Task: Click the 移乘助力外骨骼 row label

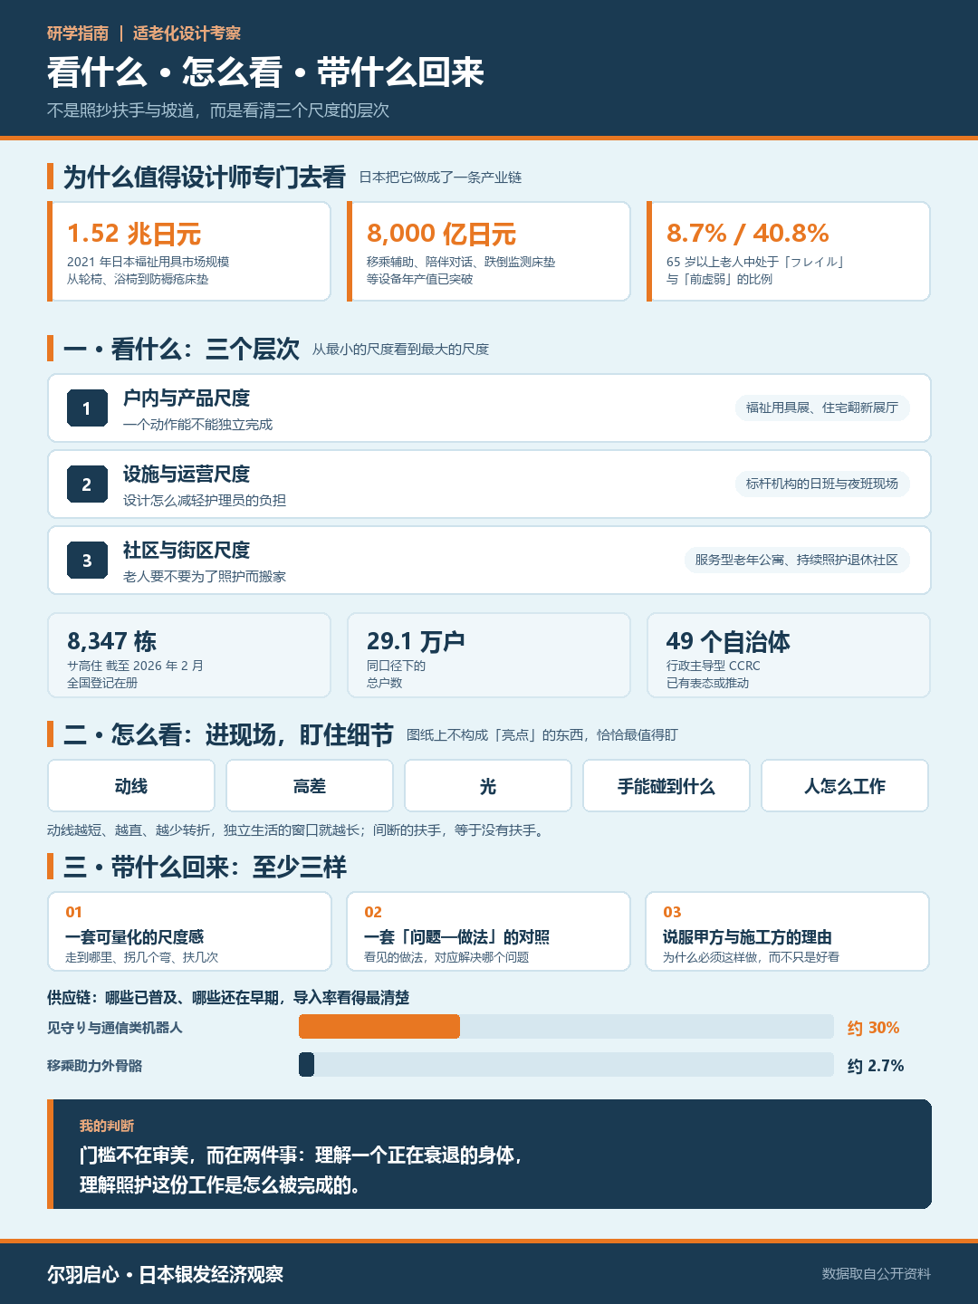Action: pyautogui.click(x=94, y=1065)
